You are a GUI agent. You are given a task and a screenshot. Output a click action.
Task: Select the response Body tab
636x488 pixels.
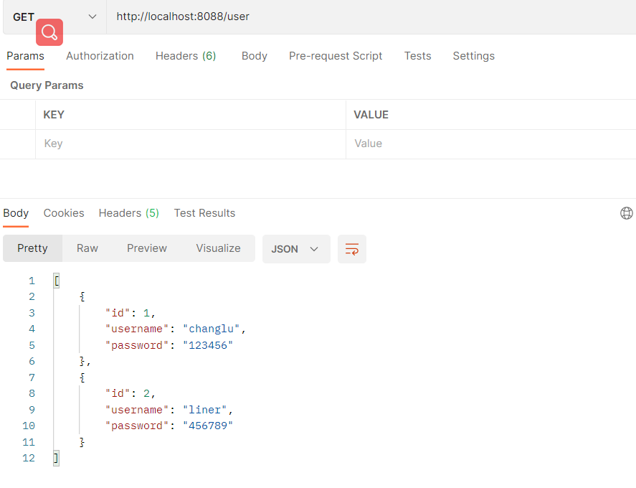pyautogui.click(x=16, y=213)
